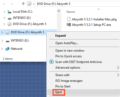Click the 2 items status text
The width and height of the screenshot is (120, 97).
pos(8,59)
